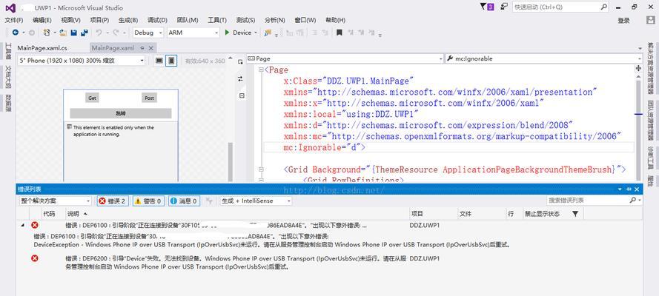This screenshot has width=659, height=296.
Task: Click the New Project toolbar icon
Action: point(47,33)
